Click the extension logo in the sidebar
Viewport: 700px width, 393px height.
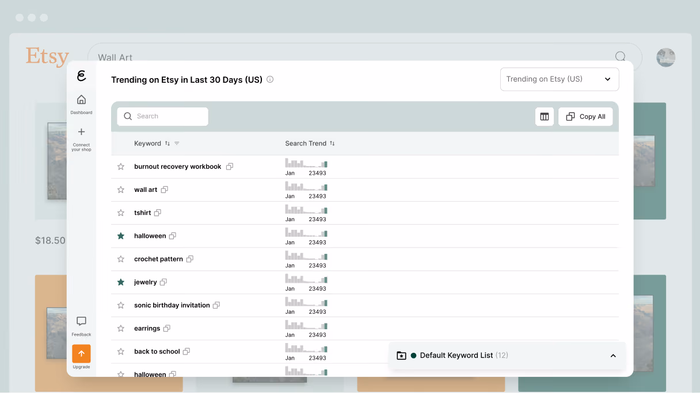click(81, 76)
